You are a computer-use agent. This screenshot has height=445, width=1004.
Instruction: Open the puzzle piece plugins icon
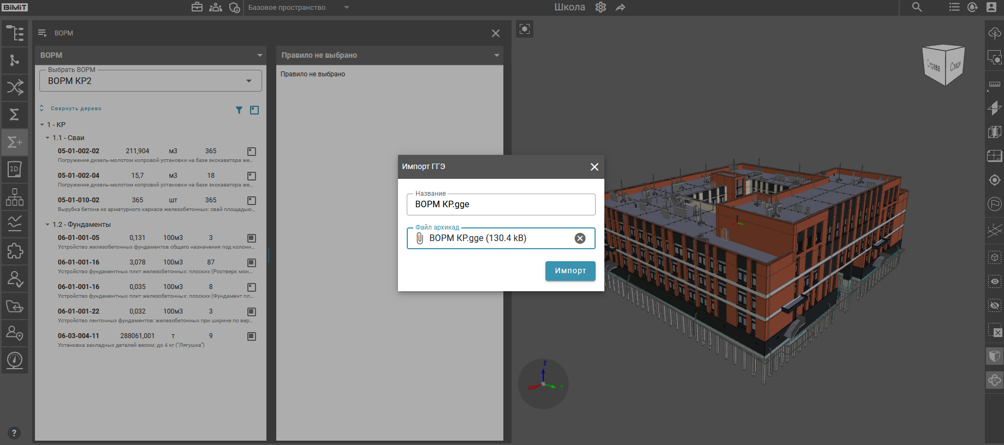click(15, 251)
